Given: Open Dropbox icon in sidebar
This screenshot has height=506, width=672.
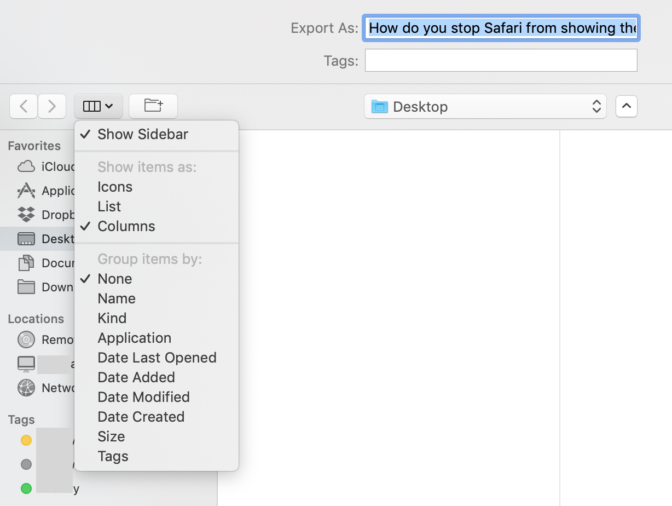Looking at the screenshot, I should [x=26, y=215].
